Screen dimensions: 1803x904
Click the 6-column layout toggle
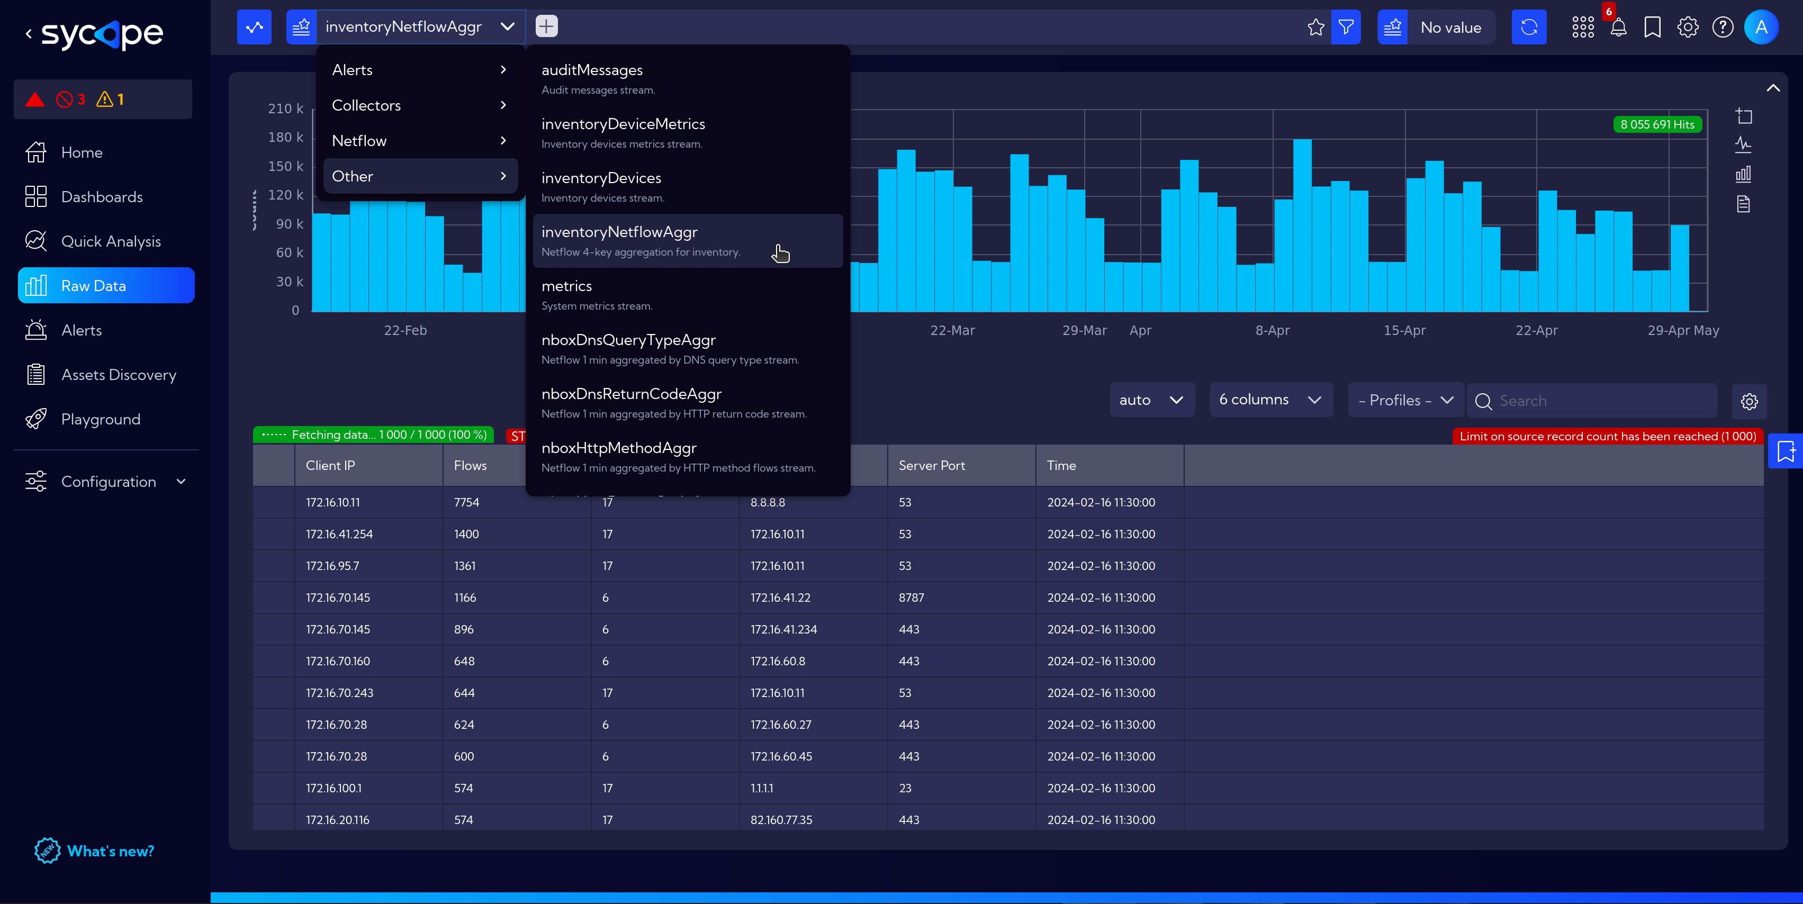1268,400
